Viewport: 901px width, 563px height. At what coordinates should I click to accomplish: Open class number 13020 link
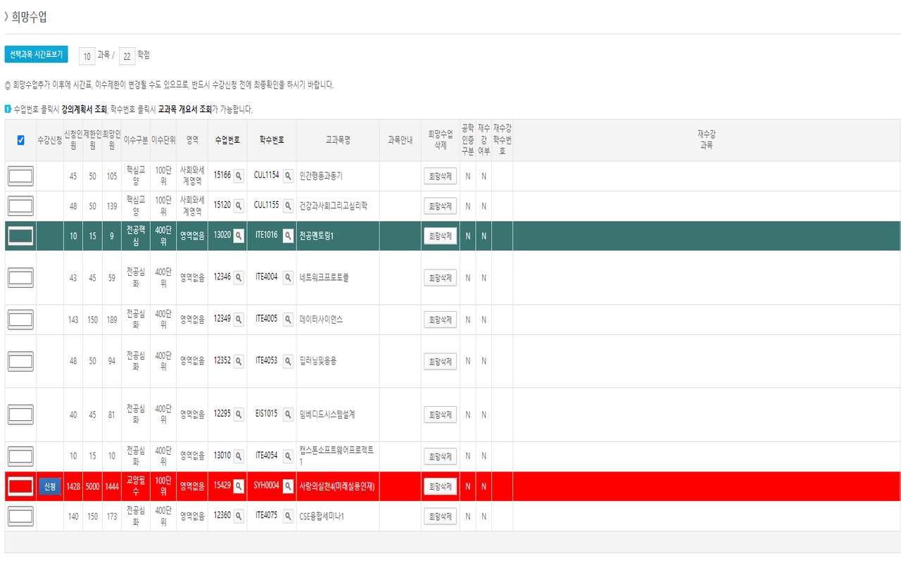pos(222,235)
